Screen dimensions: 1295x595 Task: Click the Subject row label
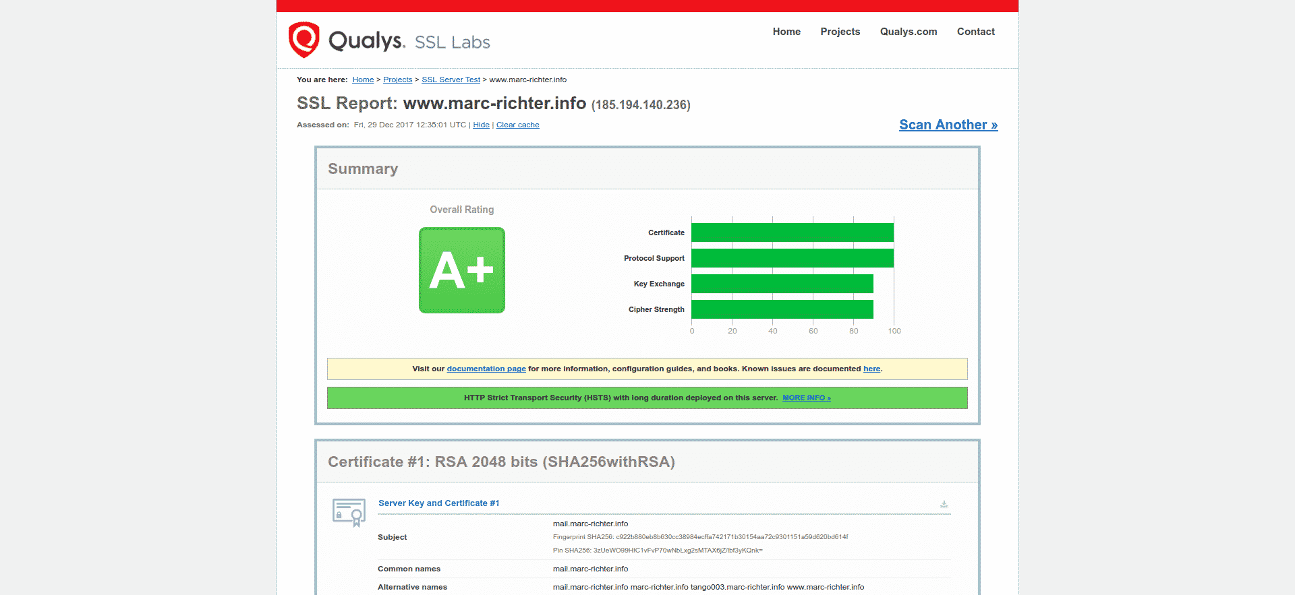(392, 537)
